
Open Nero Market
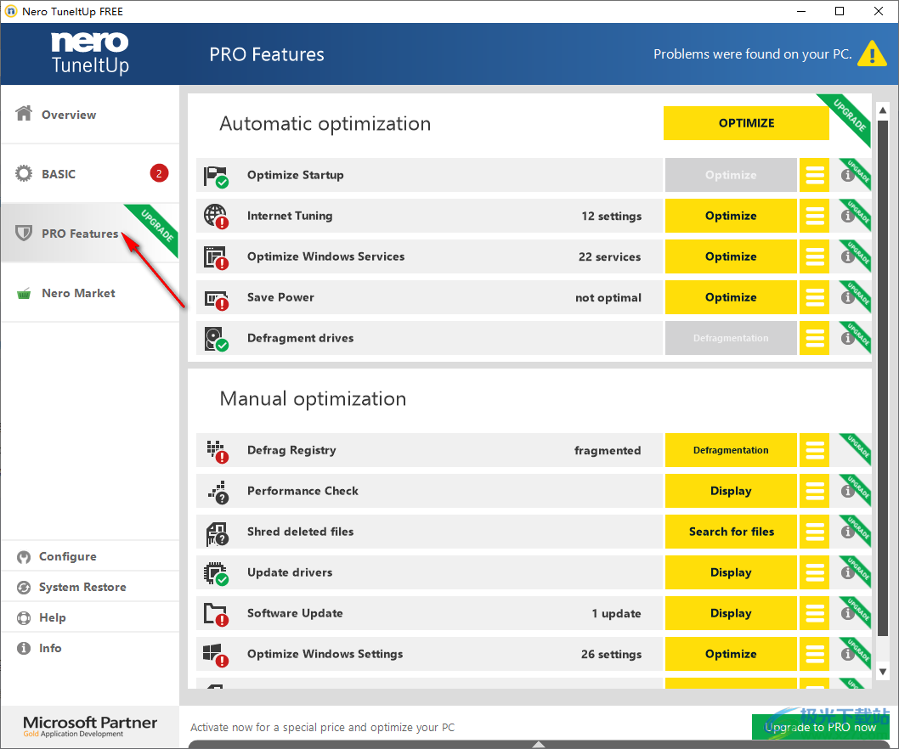(90, 293)
